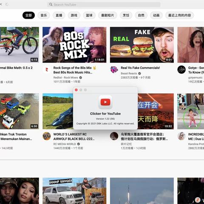
Task: Click the gotyemusic channel avatar
Action: (181, 70)
